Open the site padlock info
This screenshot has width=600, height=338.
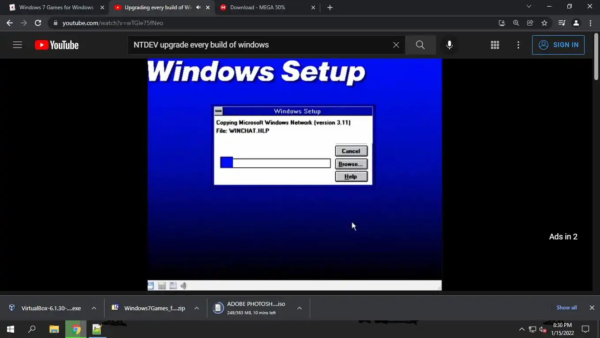[55, 23]
